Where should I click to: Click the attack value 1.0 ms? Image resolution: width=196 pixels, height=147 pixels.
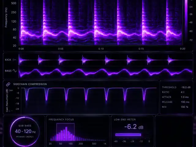pos(185,97)
